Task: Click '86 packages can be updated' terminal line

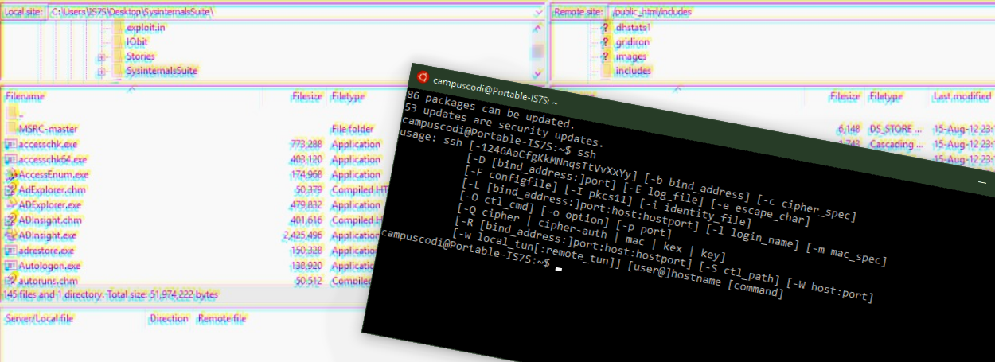Action: [489, 111]
